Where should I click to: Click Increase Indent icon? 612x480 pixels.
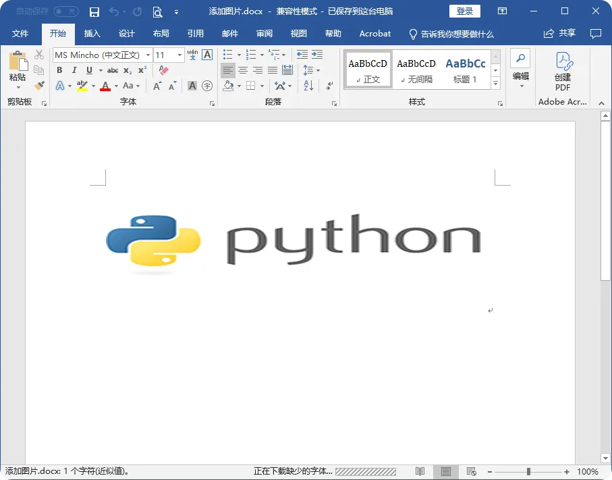(317, 55)
